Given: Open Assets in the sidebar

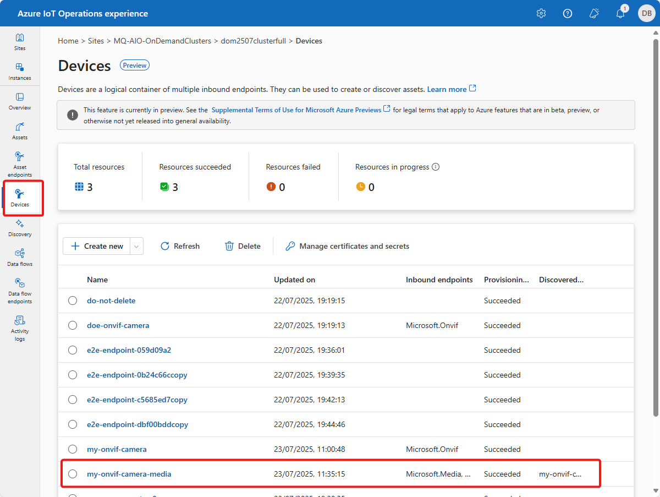Looking at the screenshot, I should coord(20,131).
